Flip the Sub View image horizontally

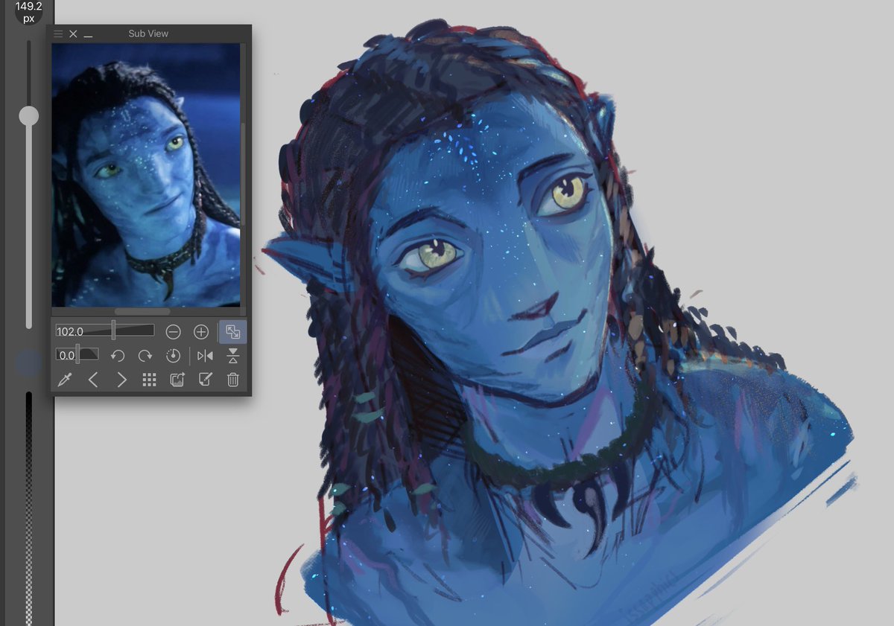(205, 356)
